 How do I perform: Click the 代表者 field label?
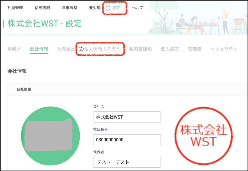98,152
